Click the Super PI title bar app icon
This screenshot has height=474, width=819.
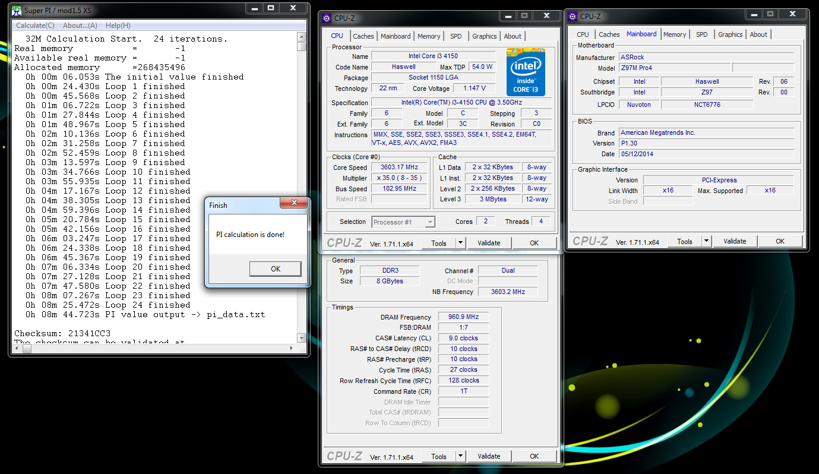[x=17, y=10]
